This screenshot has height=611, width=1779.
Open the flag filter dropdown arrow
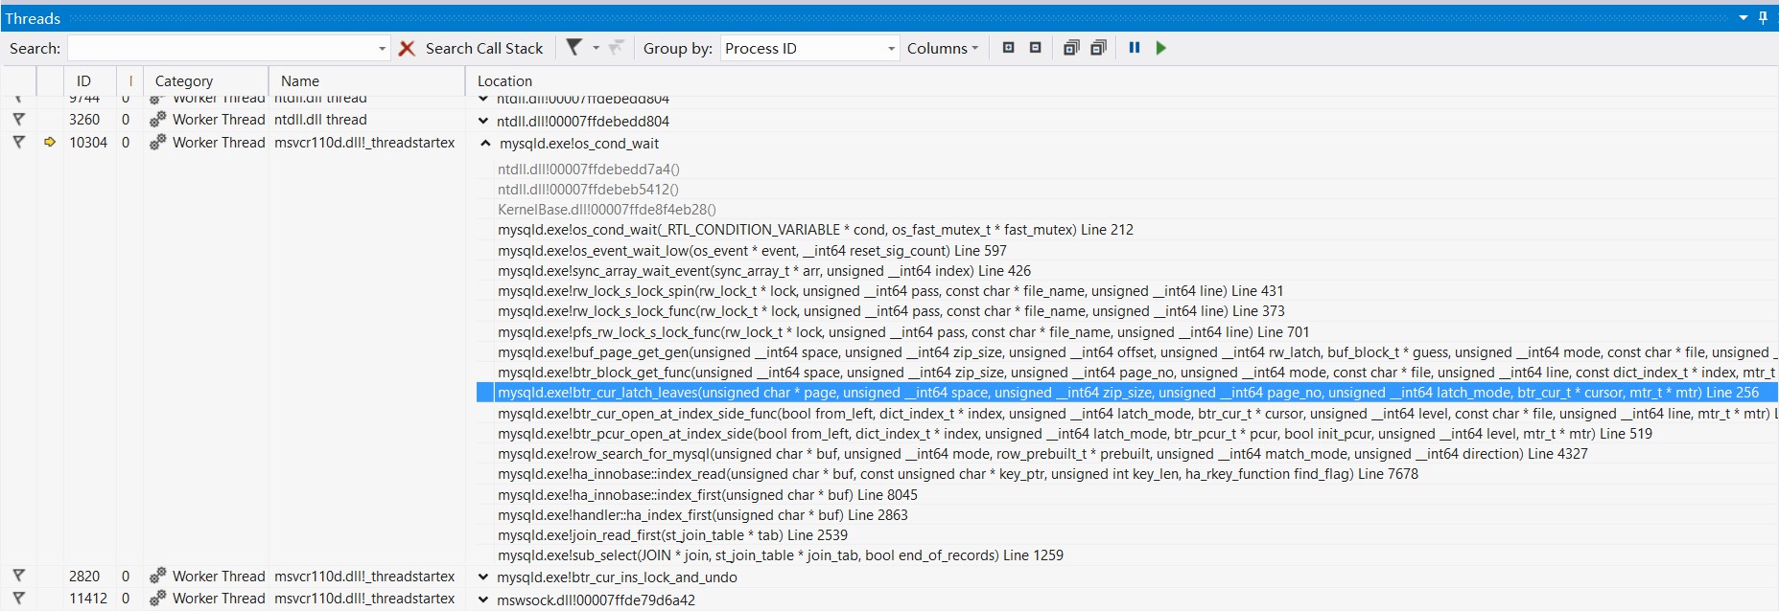[596, 48]
